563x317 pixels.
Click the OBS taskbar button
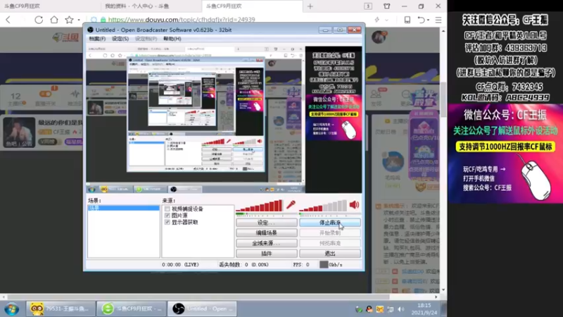point(202,309)
